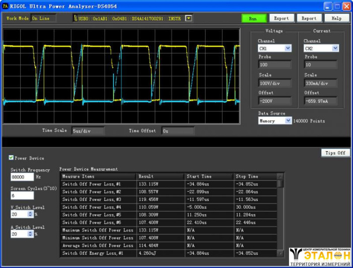Select the V_Switch Level stepper field
This screenshot has width=353, height=268.
[x=19, y=214]
